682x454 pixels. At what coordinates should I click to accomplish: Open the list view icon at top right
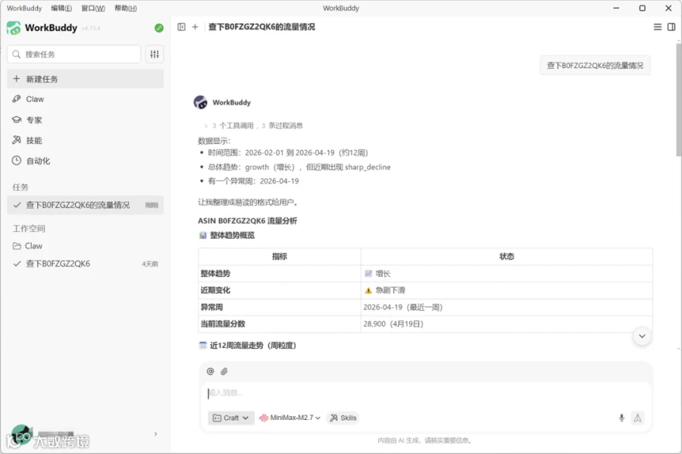[658, 27]
